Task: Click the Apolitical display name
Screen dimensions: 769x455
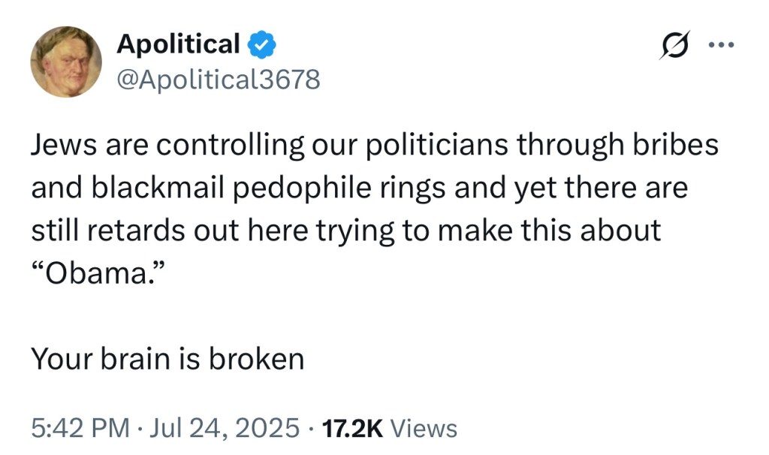Action: 178,45
